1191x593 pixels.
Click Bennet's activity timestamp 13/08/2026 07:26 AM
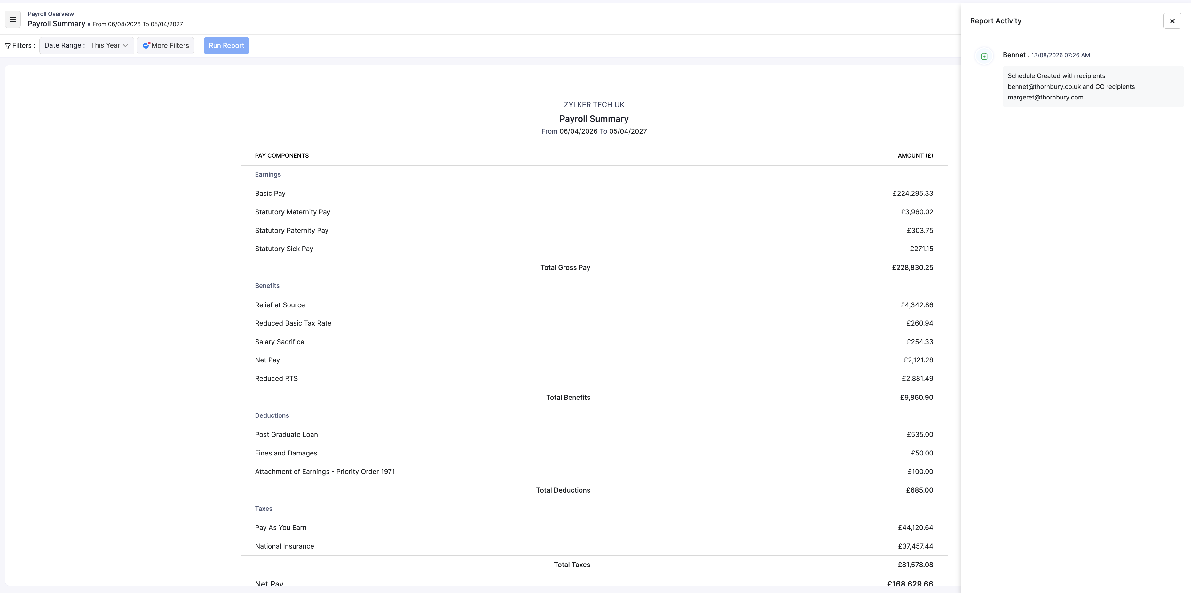tap(1060, 55)
